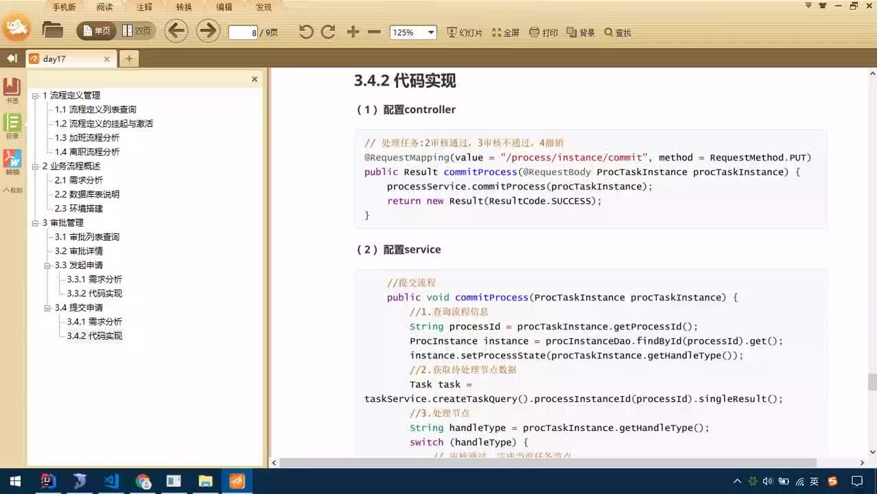Rotate clockwise icon
The width and height of the screenshot is (877, 494).
pyautogui.click(x=328, y=32)
